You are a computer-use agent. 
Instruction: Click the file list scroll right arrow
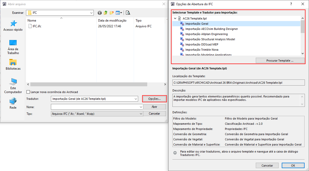[165, 84]
